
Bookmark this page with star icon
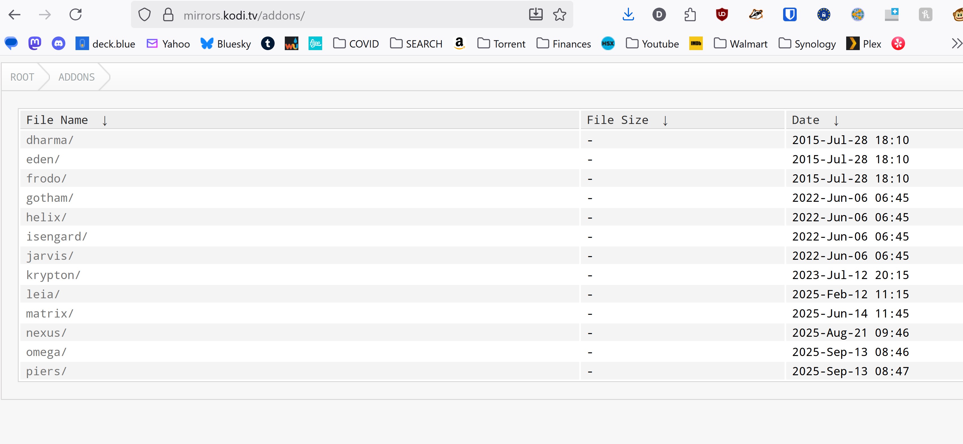(x=560, y=15)
